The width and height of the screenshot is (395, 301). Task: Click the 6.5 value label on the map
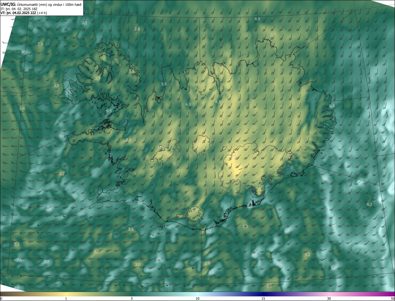pyautogui.click(x=109, y=111)
